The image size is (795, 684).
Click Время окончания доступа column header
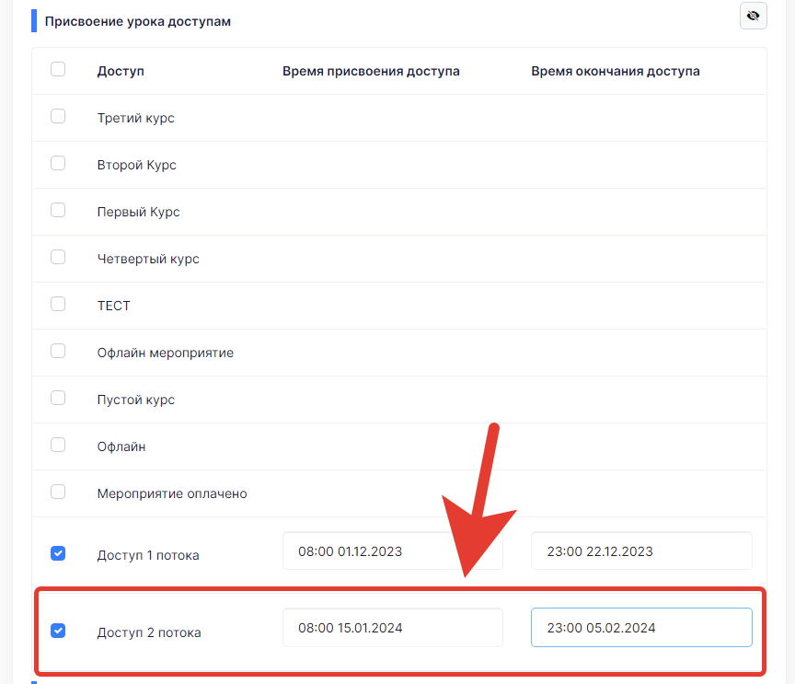[616, 71]
